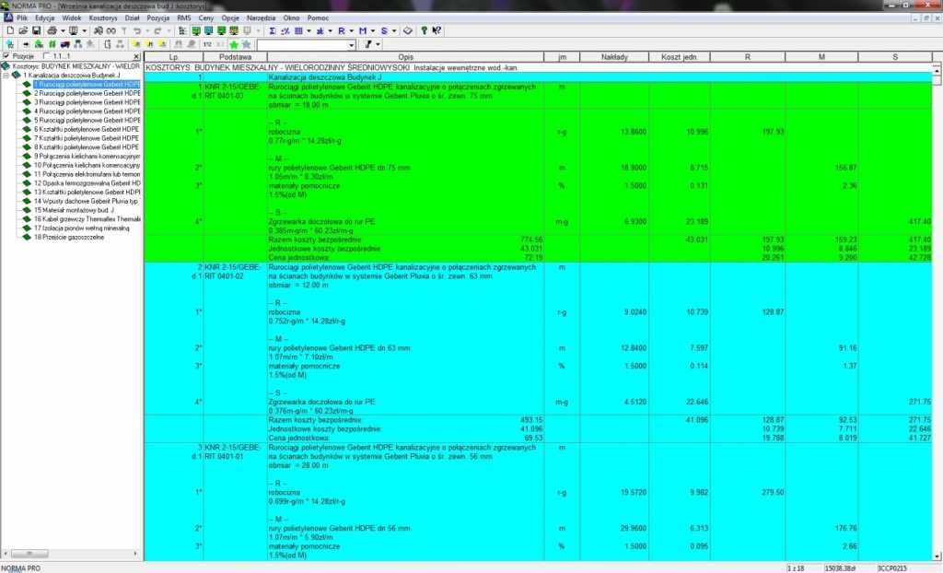Image resolution: width=943 pixels, height=573 pixels.
Task: Click the New document icon
Action: (10, 30)
